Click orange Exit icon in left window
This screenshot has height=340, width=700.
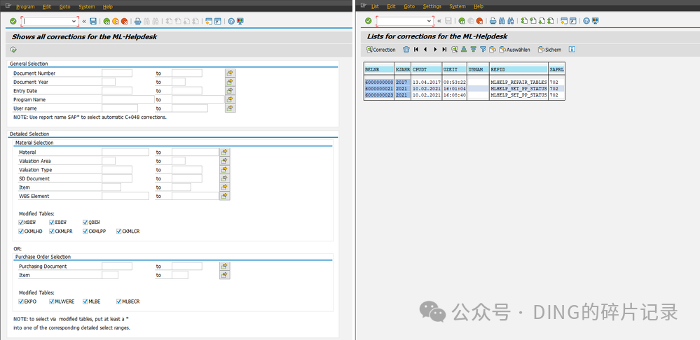click(x=115, y=21)
